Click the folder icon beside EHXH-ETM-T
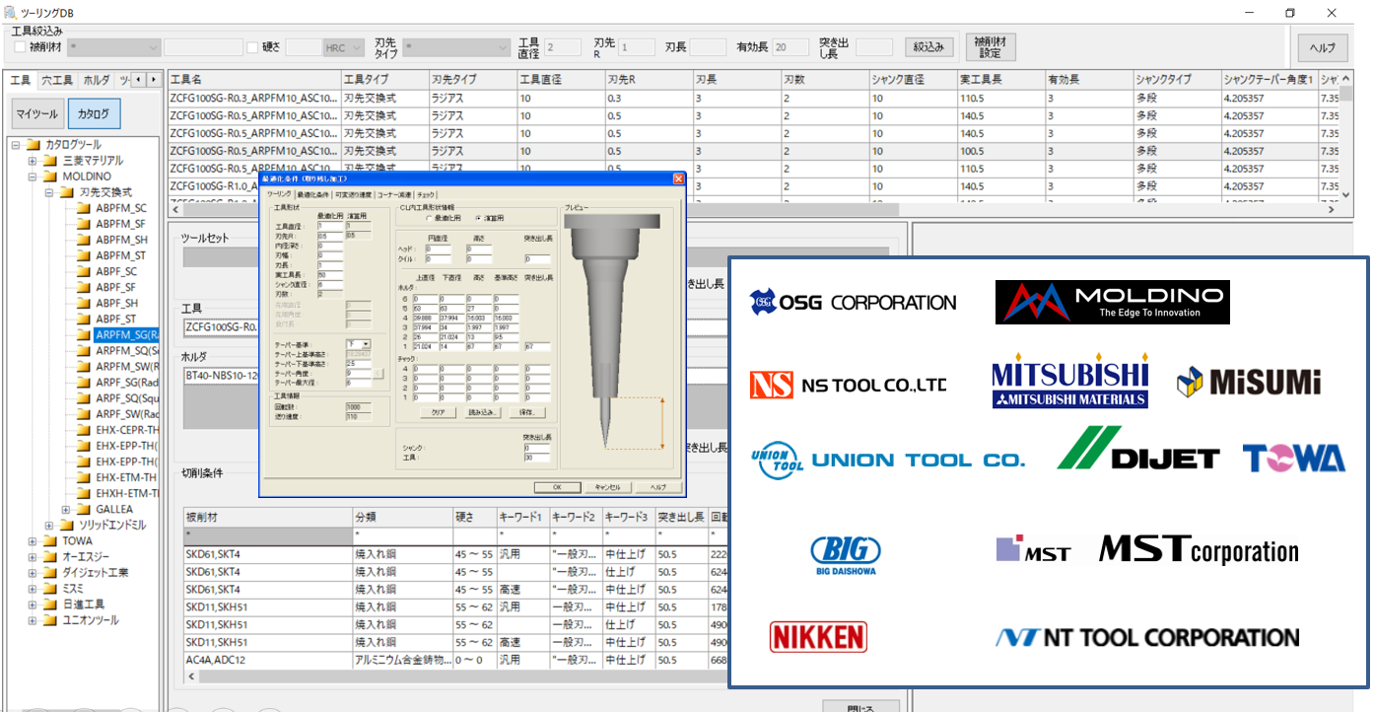This screenshot has width=1374, height=712. [x=84, y=493]
